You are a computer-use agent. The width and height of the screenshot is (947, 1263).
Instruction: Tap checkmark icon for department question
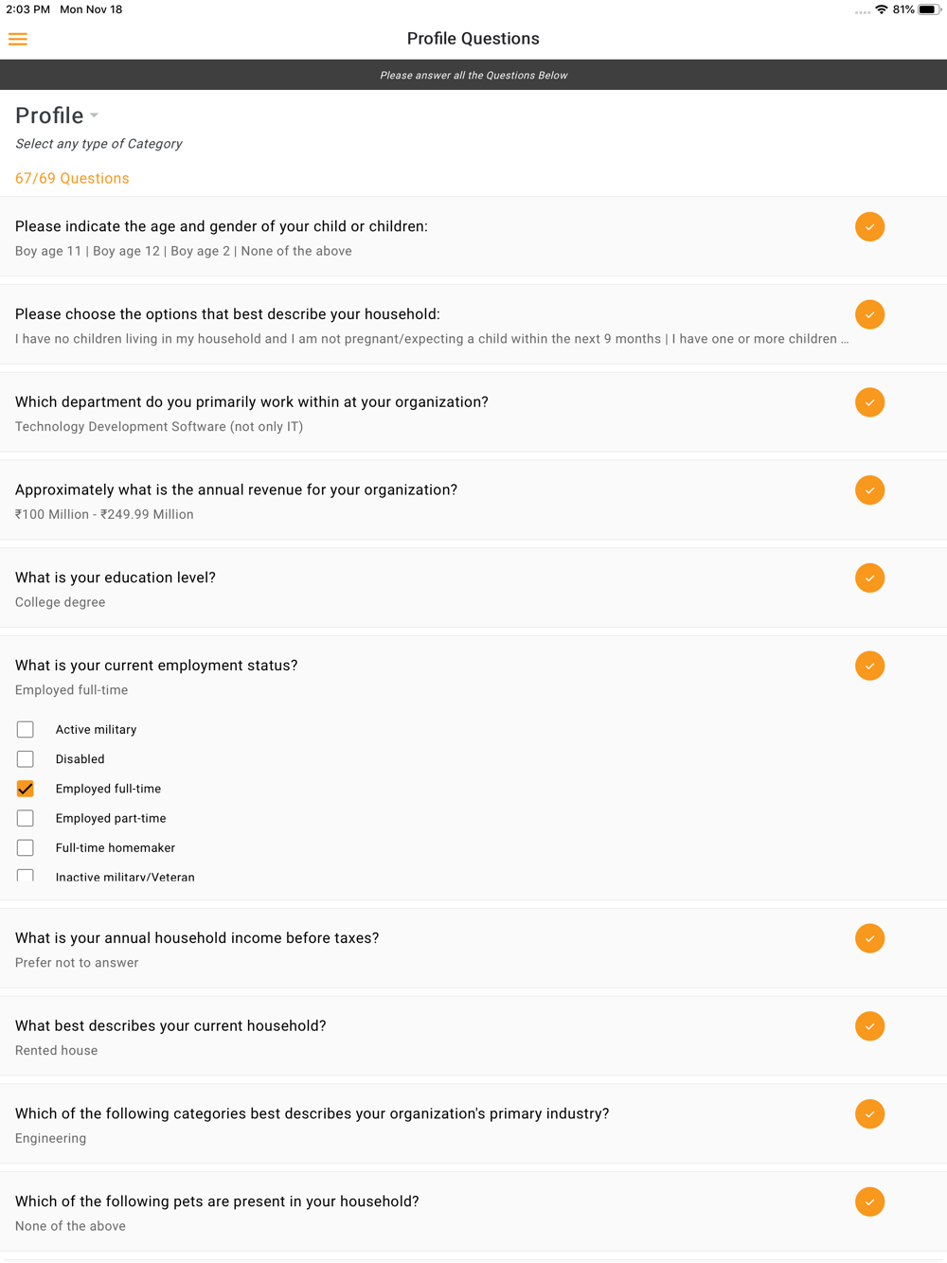coord(869,402)
